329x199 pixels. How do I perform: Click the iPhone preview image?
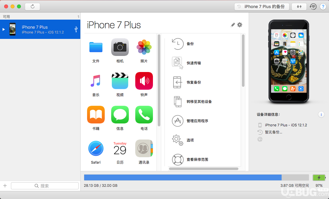[289, 61]
